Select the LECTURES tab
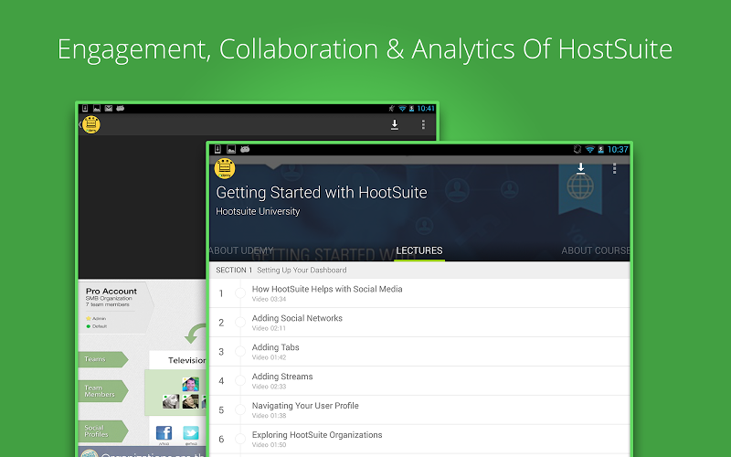The width and height of the screenshot is (731, 457). (419, 250)
